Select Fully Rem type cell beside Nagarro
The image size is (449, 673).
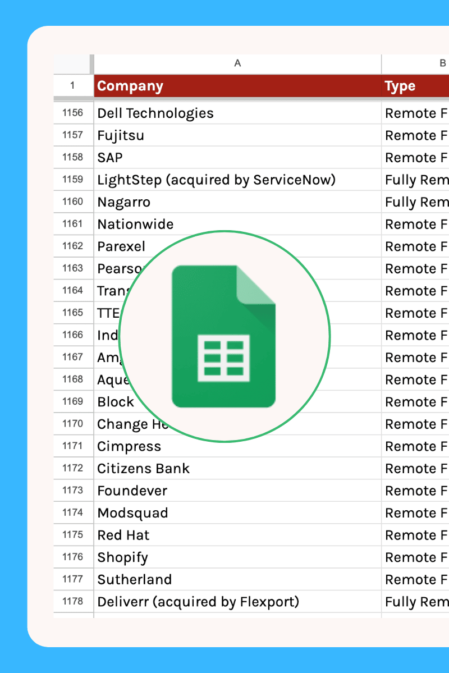[415, 202]
